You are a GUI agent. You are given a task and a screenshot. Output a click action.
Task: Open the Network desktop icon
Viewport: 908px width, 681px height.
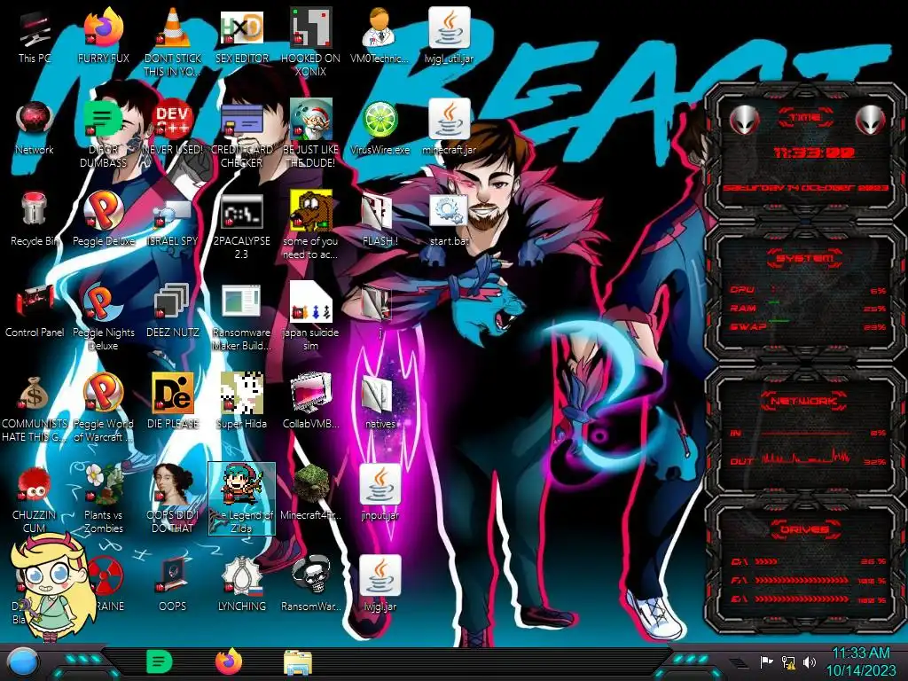point(35,128)
